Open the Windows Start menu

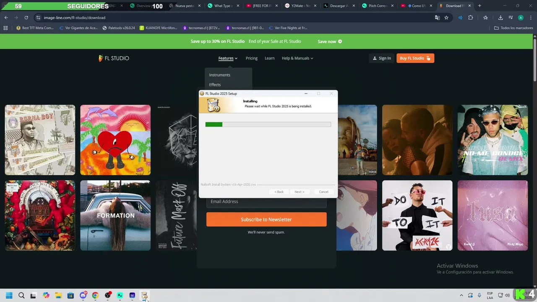[9, 295]
